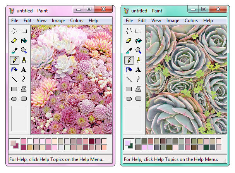Choose Rounded Rectangle tool in pink window
This screenshot has height=173, width=235.
coord(24,99)
